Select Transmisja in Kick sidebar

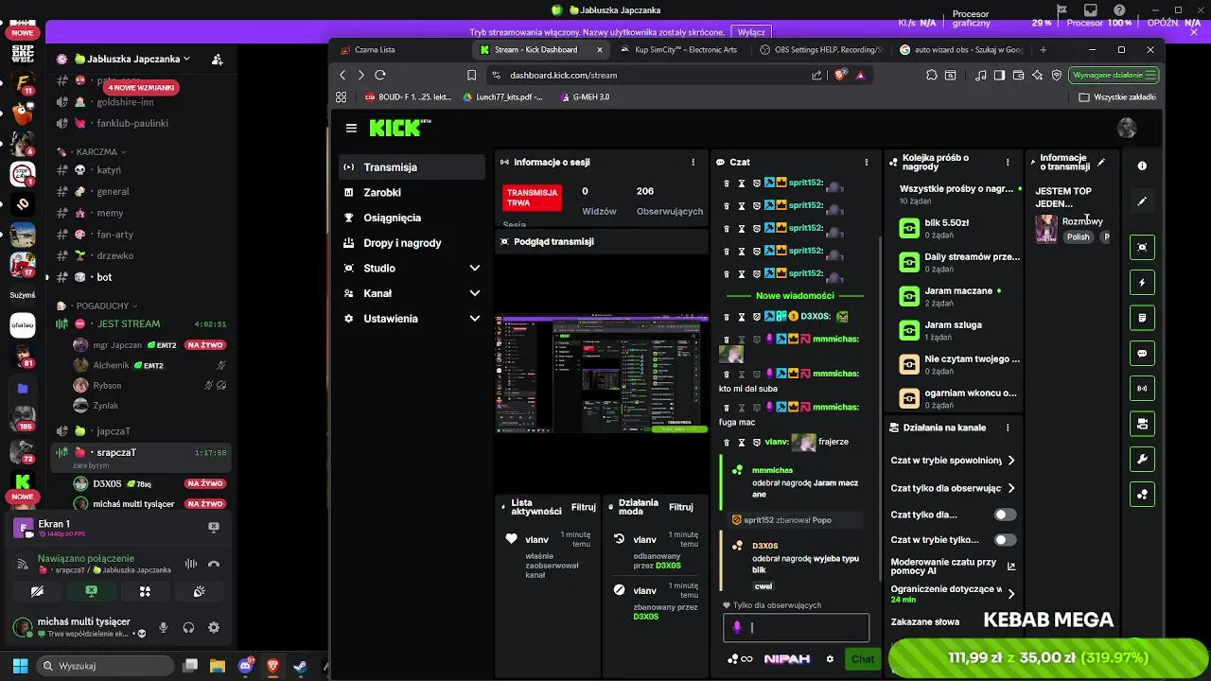click(x=412, y=167)
